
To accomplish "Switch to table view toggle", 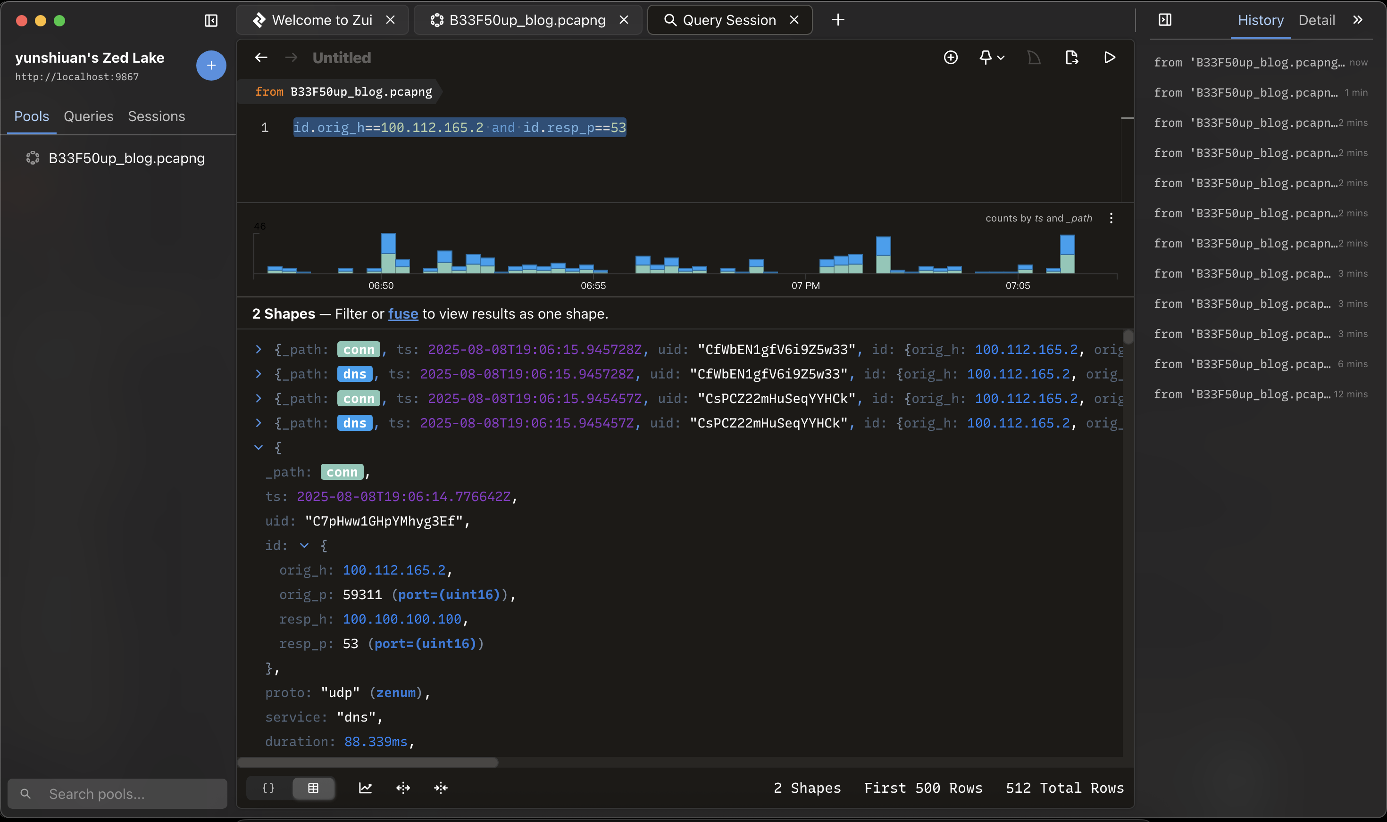I will point(313,788).
